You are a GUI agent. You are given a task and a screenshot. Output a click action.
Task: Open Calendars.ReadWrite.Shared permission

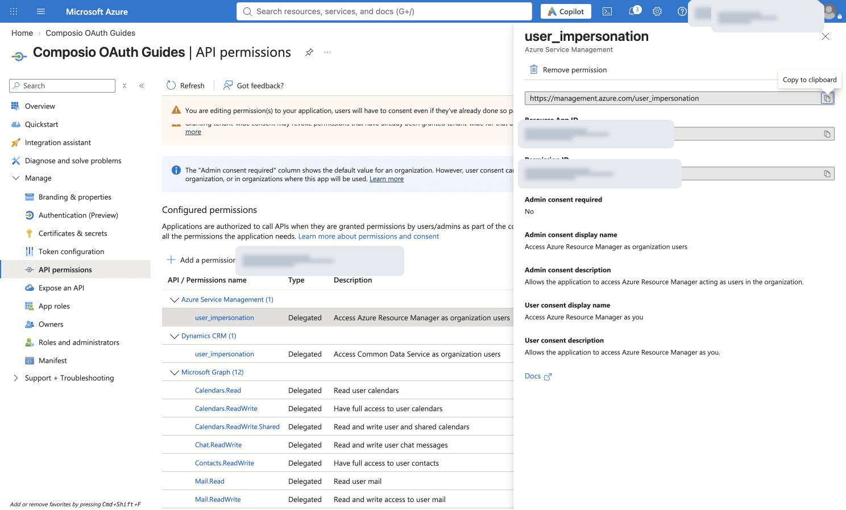tap(237, 427)
